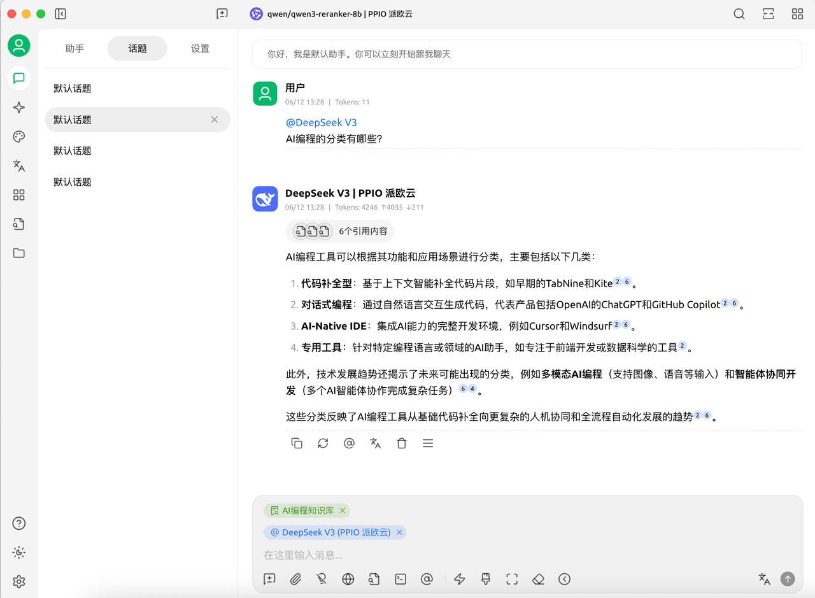Click the DeepSeek whale avatar

[265, 199]
